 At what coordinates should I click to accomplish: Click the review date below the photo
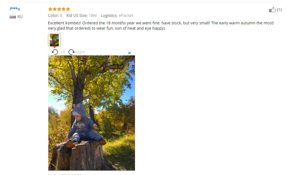pos(65,174)
